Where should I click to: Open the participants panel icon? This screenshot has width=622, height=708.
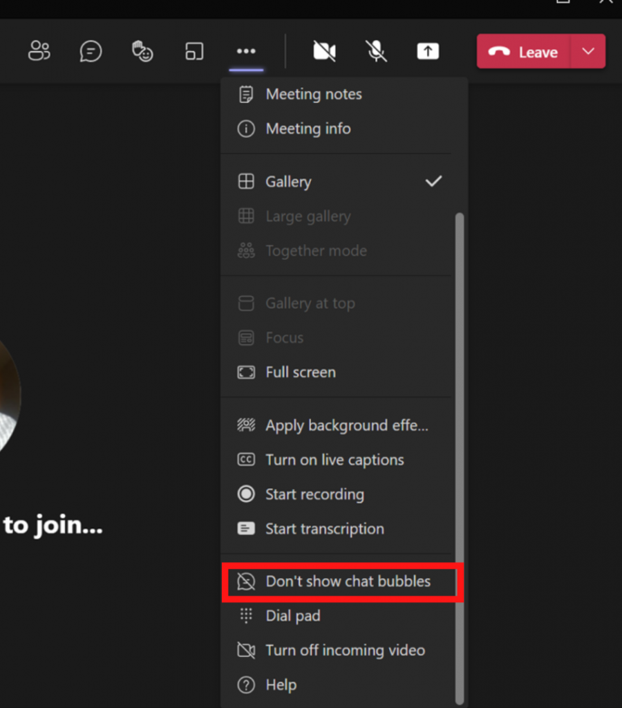coord(39,51)
